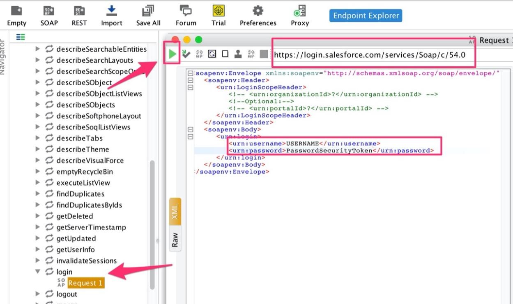Viewport: 513px width, 304px height.
Task: Click the clone request person icon
Action: 238,54
